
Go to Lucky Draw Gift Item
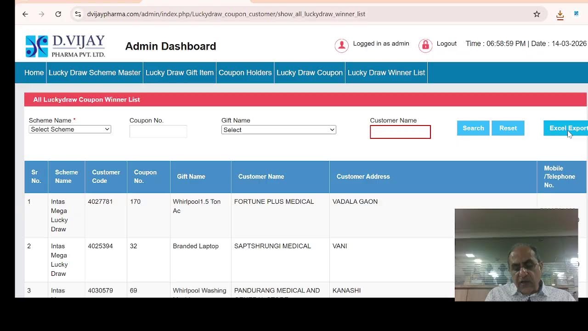[180, 73]
